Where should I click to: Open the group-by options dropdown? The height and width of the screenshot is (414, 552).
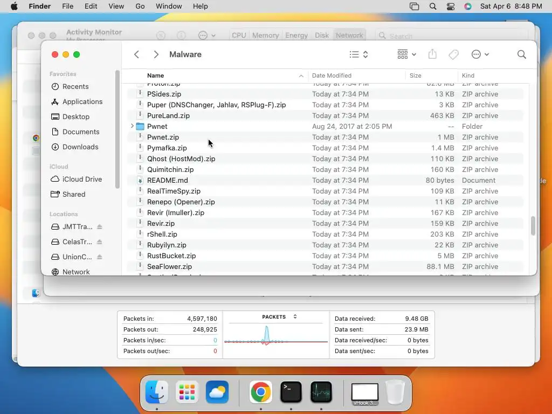point(406,54)
